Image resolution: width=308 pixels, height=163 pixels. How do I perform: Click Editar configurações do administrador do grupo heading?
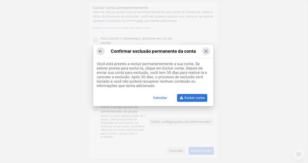(119, 109)
